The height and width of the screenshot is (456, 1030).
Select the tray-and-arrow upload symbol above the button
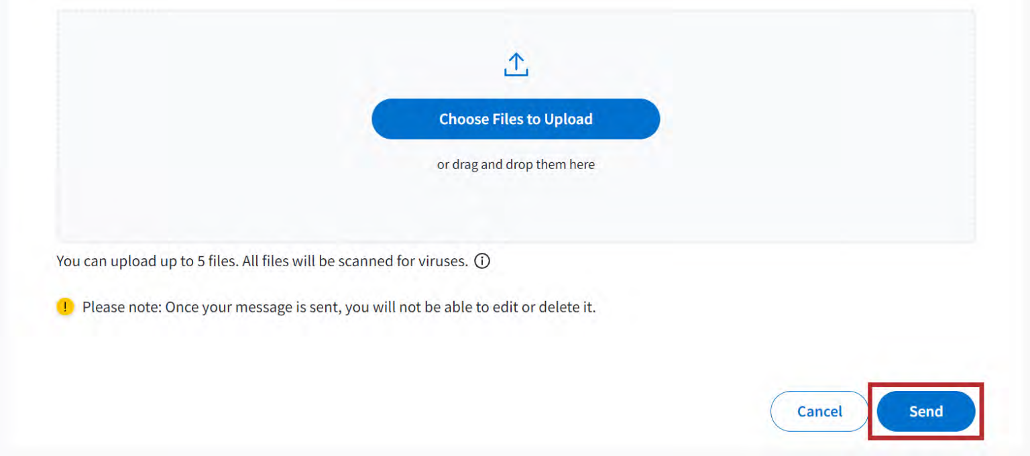(516, 65)
